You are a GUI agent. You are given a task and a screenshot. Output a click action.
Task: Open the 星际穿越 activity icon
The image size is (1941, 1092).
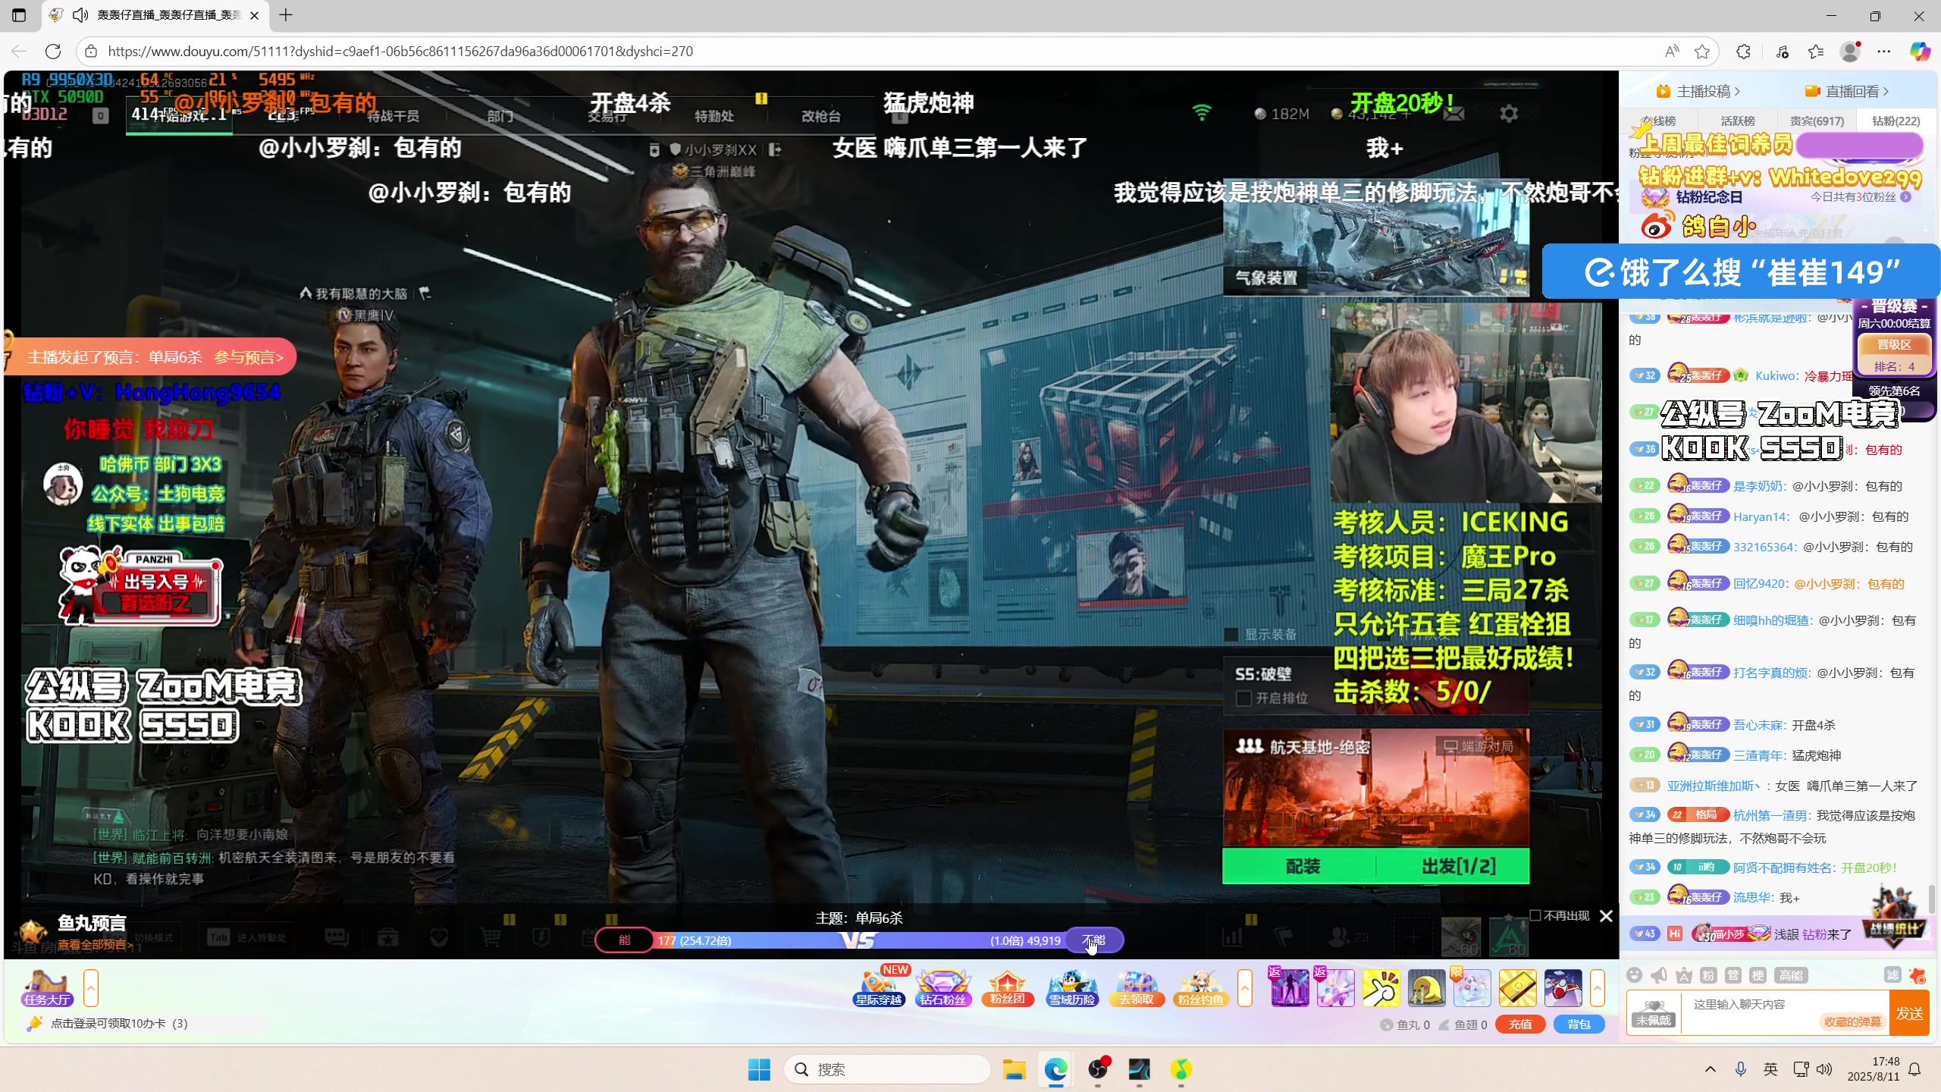(x=880, y=987)
